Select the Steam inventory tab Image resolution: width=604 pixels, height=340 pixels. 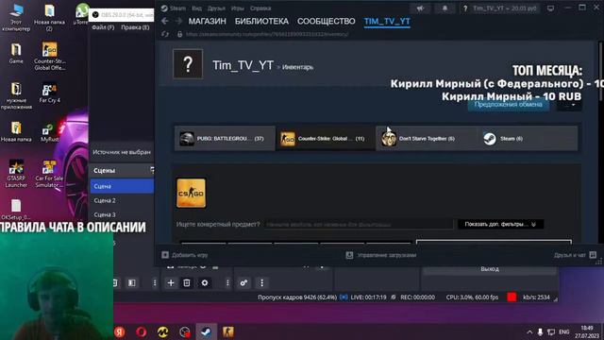tap(527, 139)
